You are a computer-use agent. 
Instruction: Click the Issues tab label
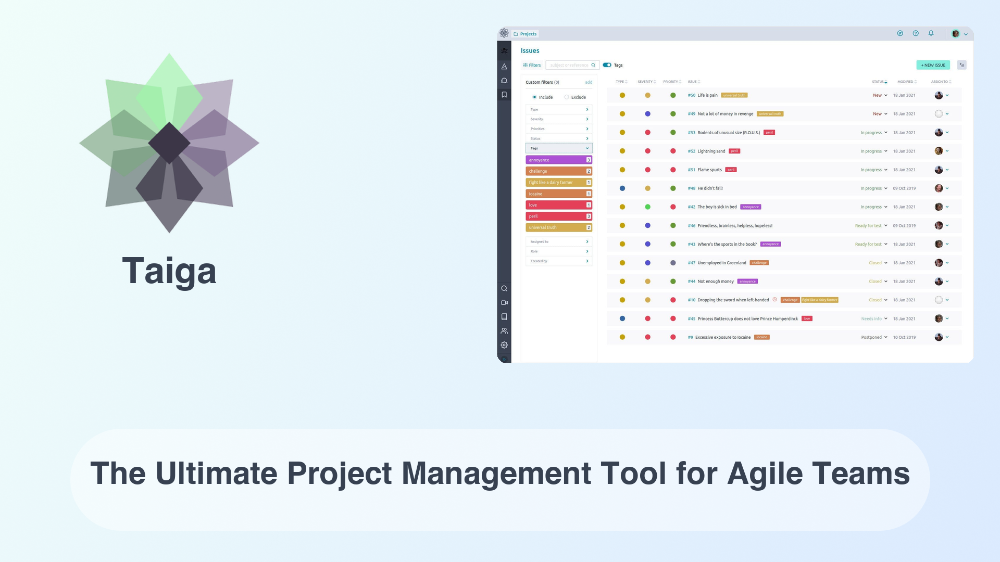[x=530, y=50]
